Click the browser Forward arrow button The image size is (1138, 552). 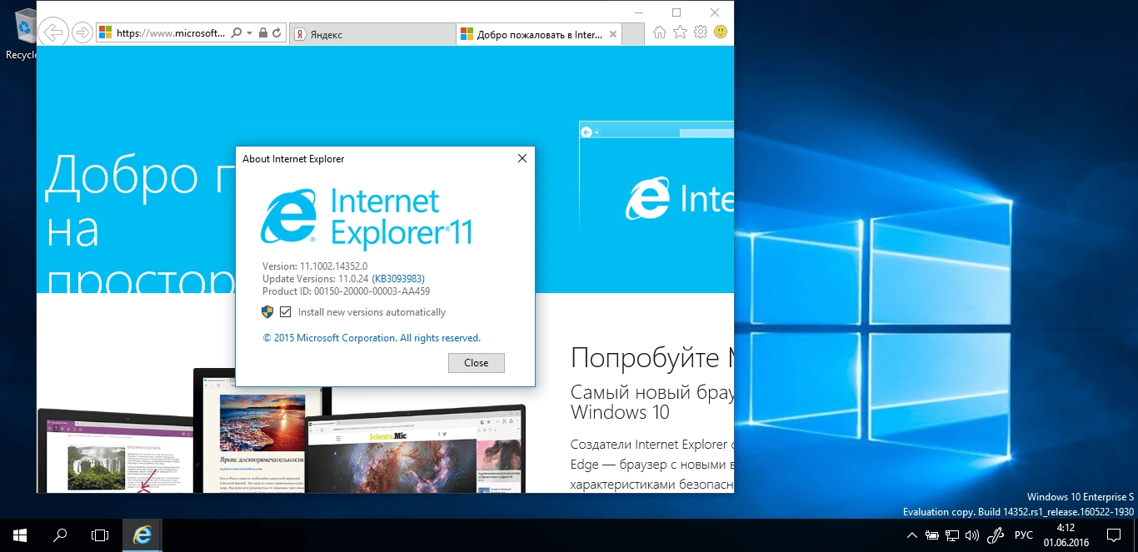[x=82, y=32]
